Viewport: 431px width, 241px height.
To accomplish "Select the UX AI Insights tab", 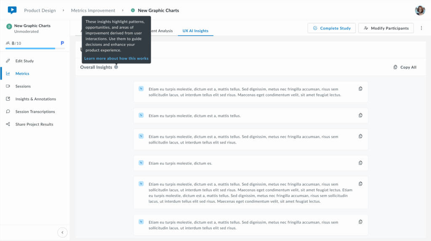I will click(195, 31).
